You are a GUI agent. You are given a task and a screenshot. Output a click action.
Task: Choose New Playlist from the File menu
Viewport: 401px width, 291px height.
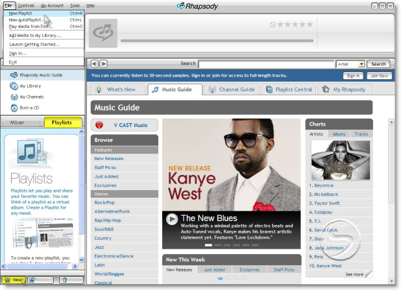point(23,13)
